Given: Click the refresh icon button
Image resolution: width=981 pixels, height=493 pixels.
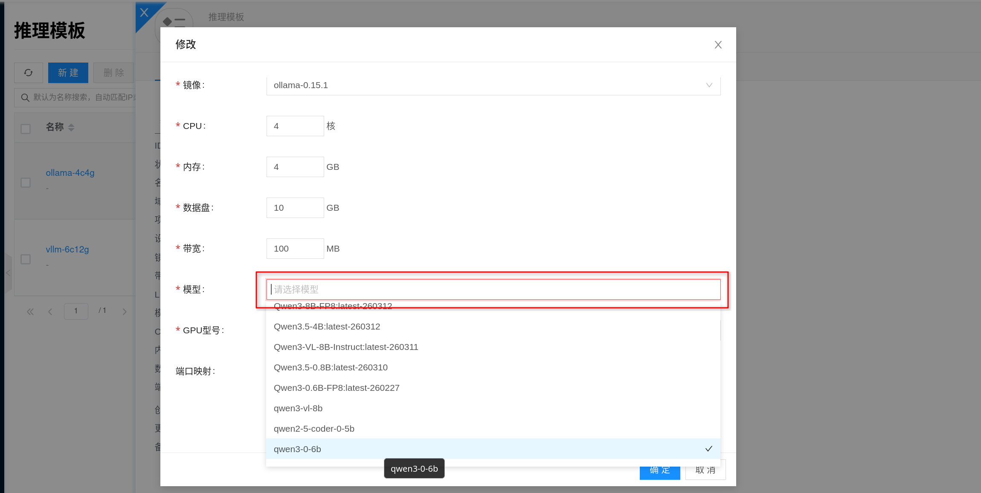Looking at the screenshot, I should (x=29, y=73).
